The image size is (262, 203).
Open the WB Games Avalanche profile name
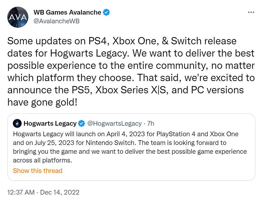coord(67,12)
